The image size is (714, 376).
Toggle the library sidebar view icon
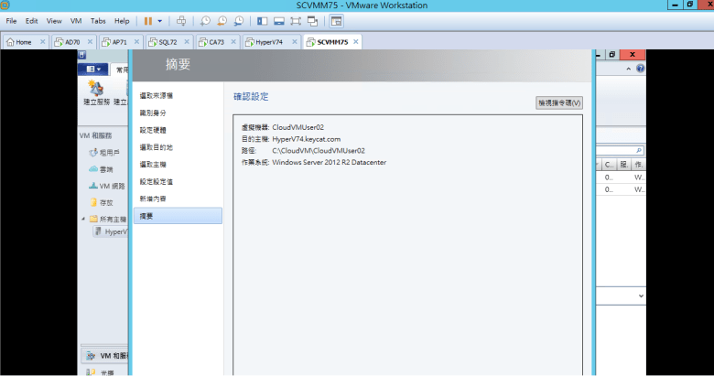(263, 20)
